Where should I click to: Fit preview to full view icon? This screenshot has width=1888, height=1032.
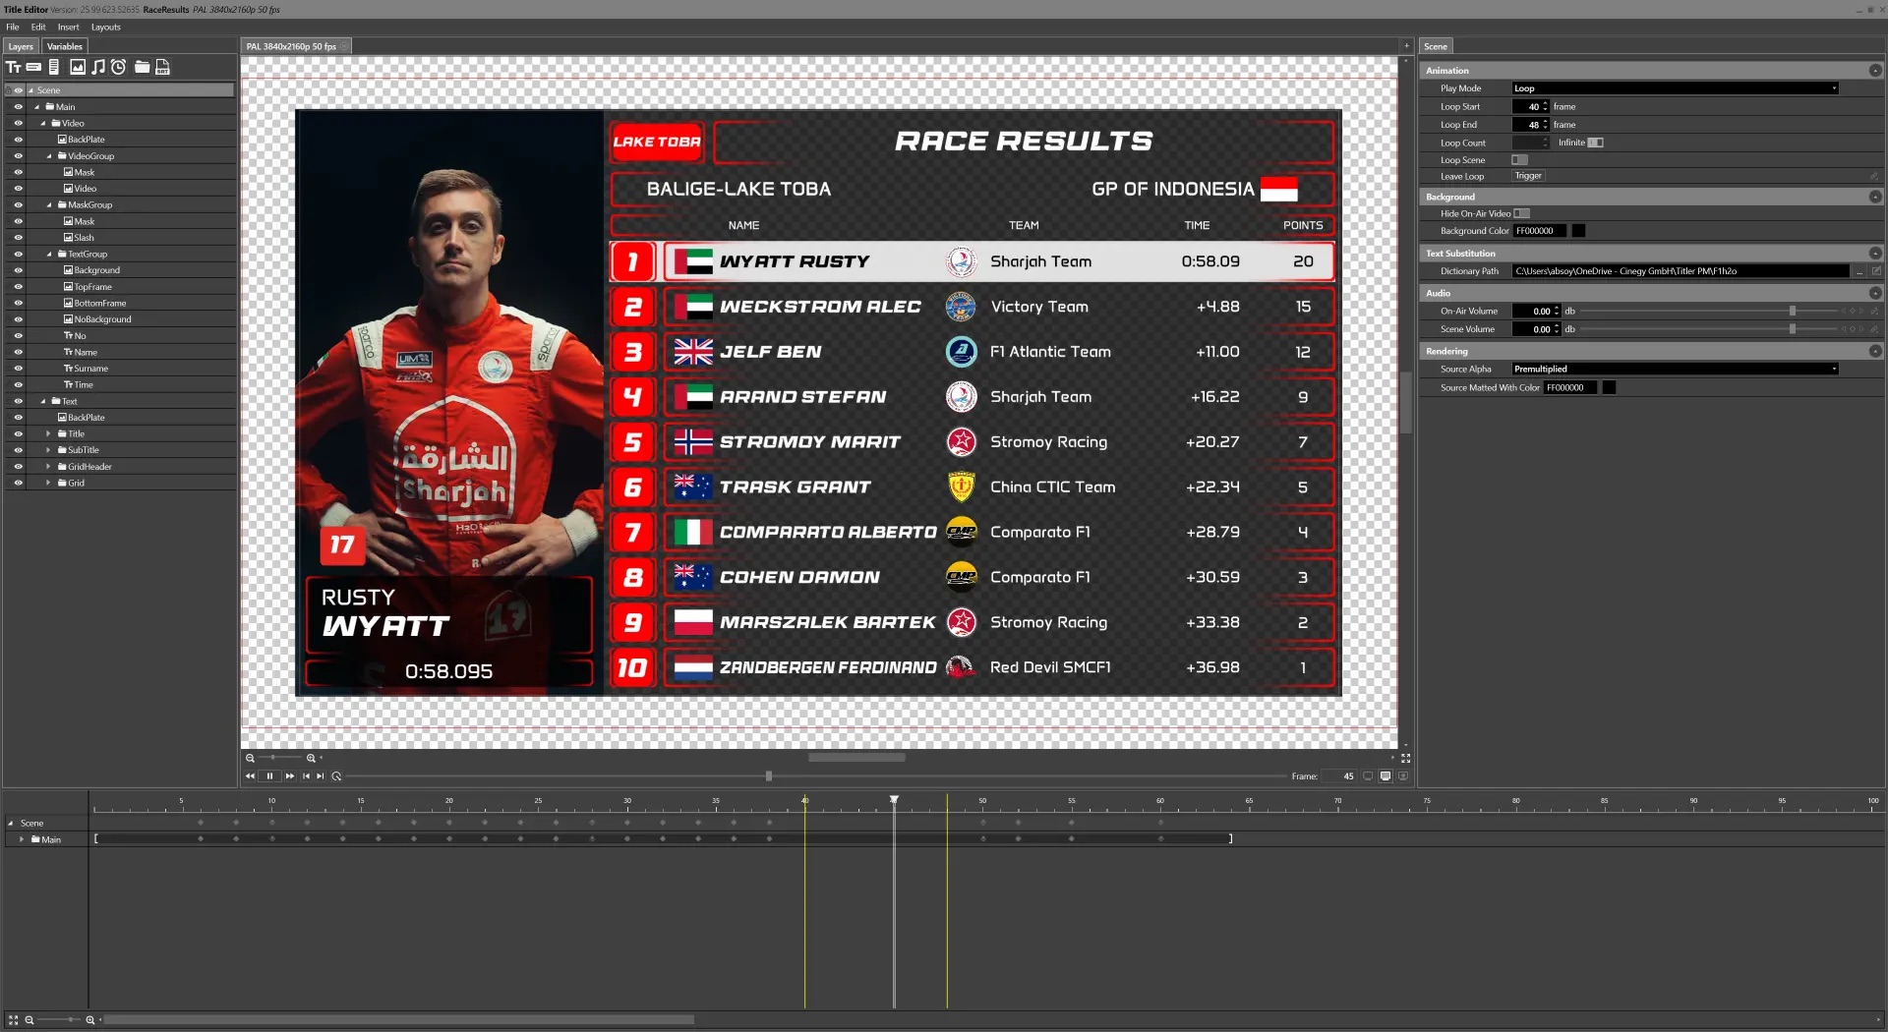1405,758
